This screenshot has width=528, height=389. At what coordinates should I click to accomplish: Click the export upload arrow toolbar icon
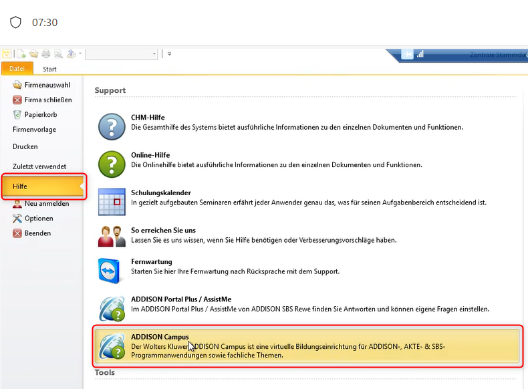coord(71,54)
